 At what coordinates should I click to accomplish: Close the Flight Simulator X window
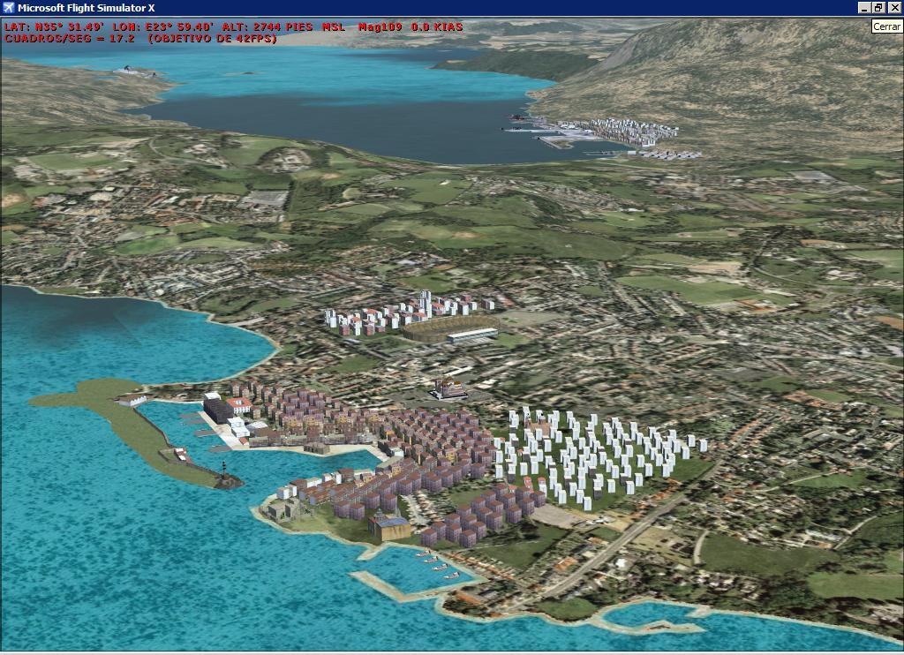(893, 7)
